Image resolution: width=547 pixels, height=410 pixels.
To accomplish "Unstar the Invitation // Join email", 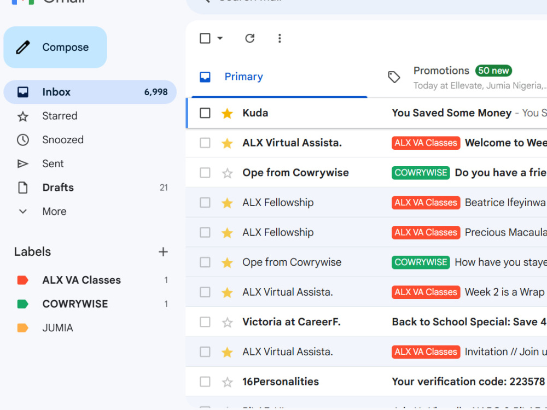I will pos(228,352).
